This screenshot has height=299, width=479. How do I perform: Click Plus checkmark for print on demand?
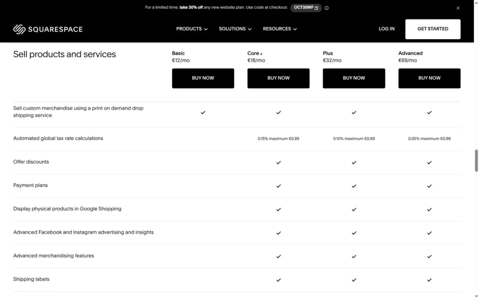pos(354,113)
